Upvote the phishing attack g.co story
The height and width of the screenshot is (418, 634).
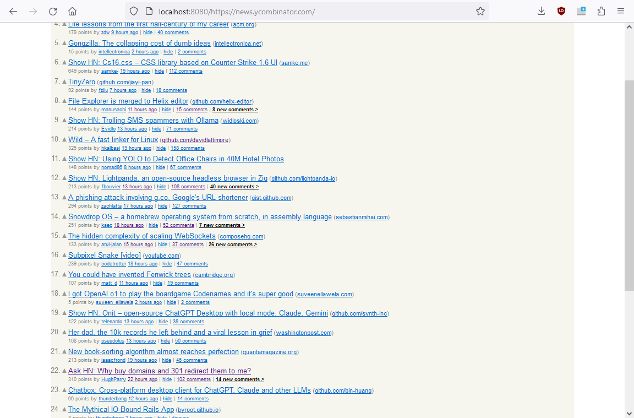tap(64, 197)
